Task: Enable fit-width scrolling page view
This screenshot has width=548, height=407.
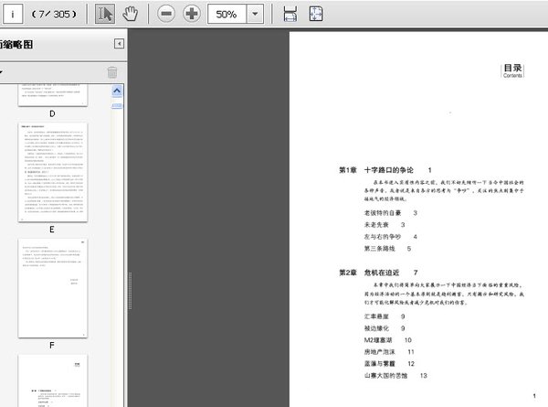Action: point(290,14)
